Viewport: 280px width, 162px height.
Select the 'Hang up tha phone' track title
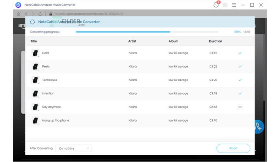[56, 120]
